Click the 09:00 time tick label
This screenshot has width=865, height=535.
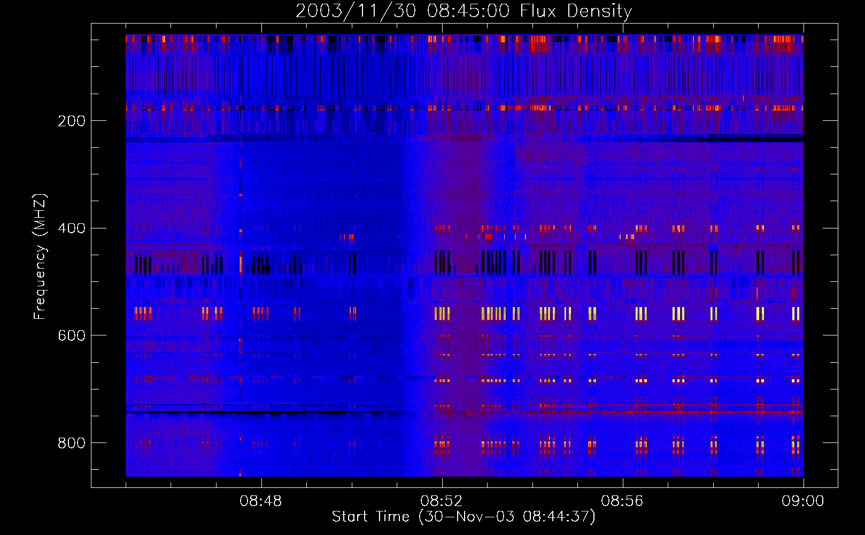coord(803,501)
